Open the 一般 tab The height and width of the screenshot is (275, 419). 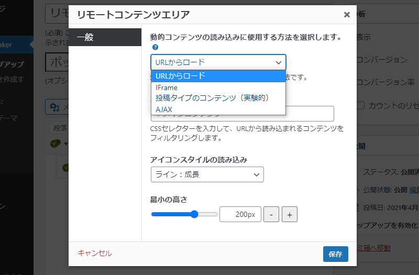(x=105, y=37)
